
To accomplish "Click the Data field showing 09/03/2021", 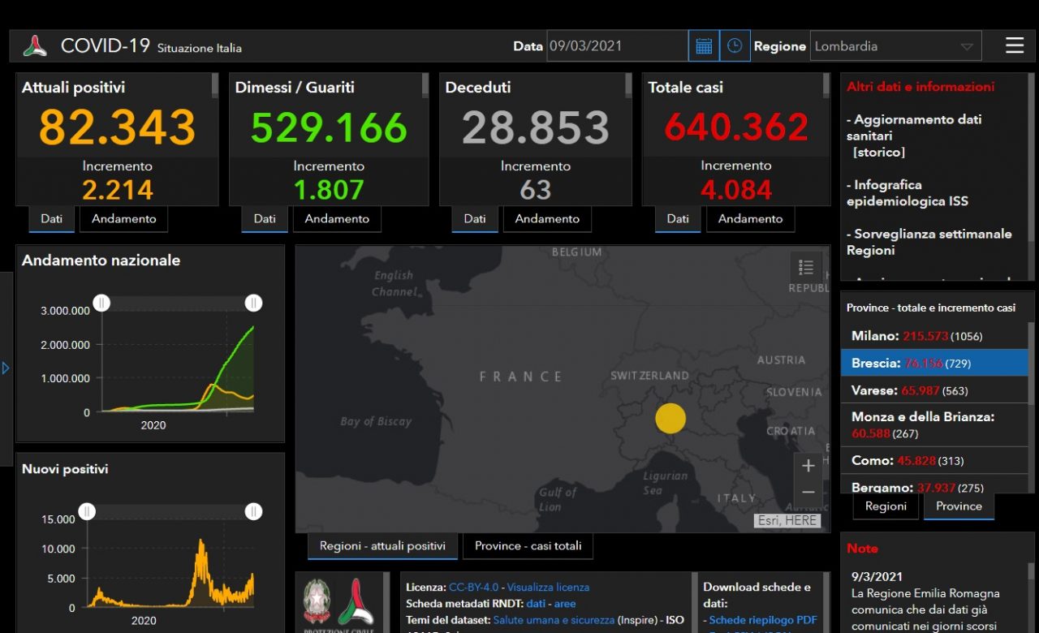I will click(x=617, y=46).
